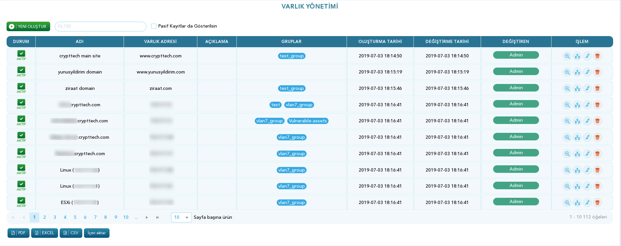Screen dimensions: 621x246
Task: Enable Pasif Kayıtlar da Gösterilsin checkbox
Action: (153, 26)
